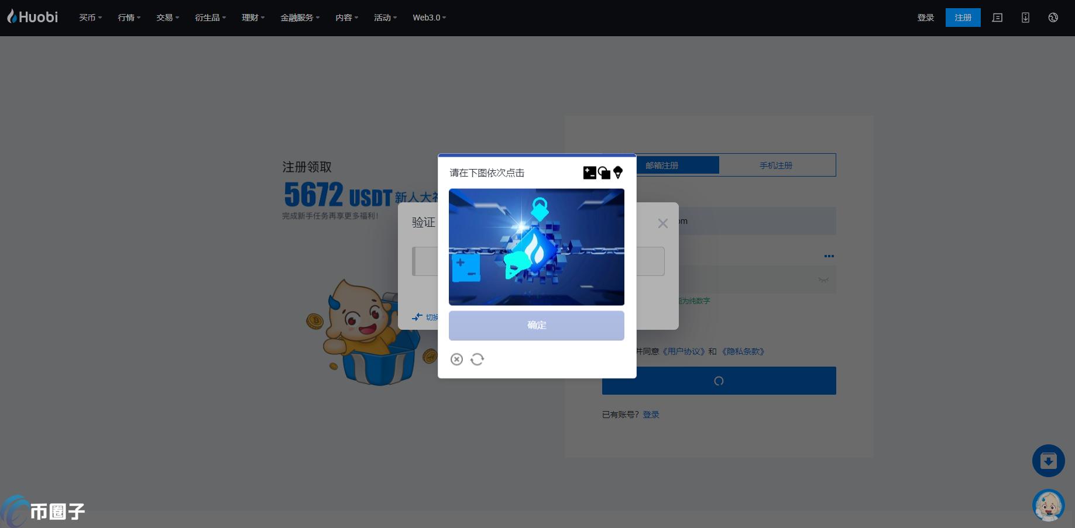This screenshot has width=1075, height=528.
Task: Refresh the captcha image
Action: [x=477, y=359]
